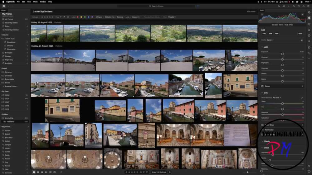Screen dimensions: 312x175
Task: Open the Keyword filter dropdown
Action: point(136,17)
